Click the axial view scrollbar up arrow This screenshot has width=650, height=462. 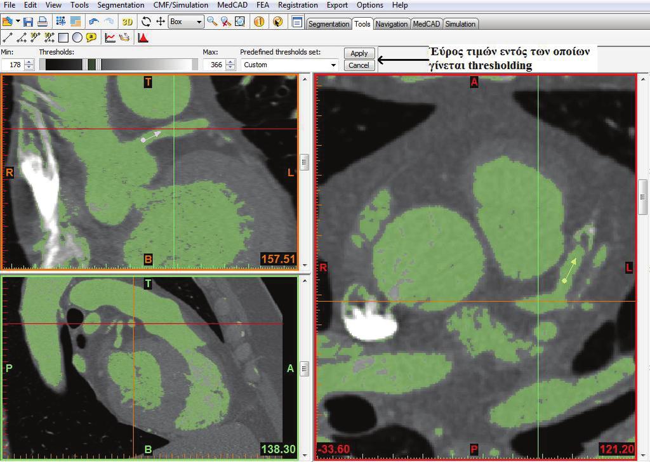point(643,79)
